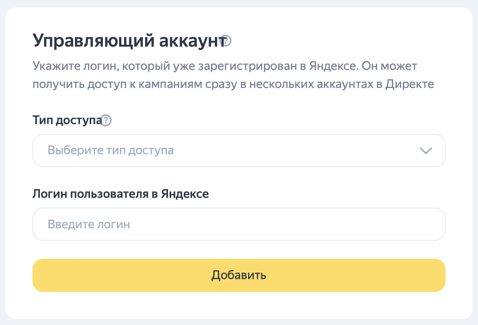Click the Тип доступа field label
This screenshot has height=325, width=478.
67,121
